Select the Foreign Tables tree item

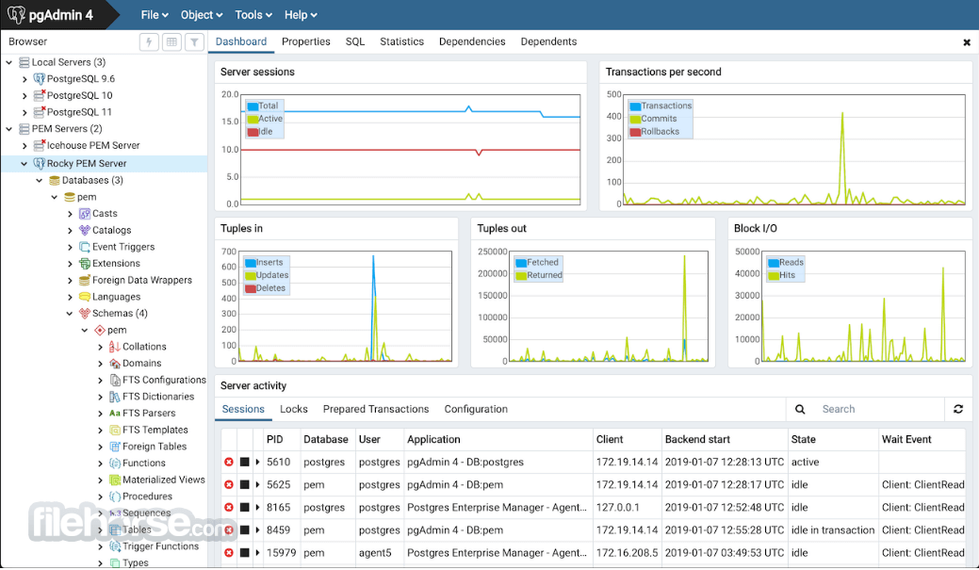(x=155, y=447)
